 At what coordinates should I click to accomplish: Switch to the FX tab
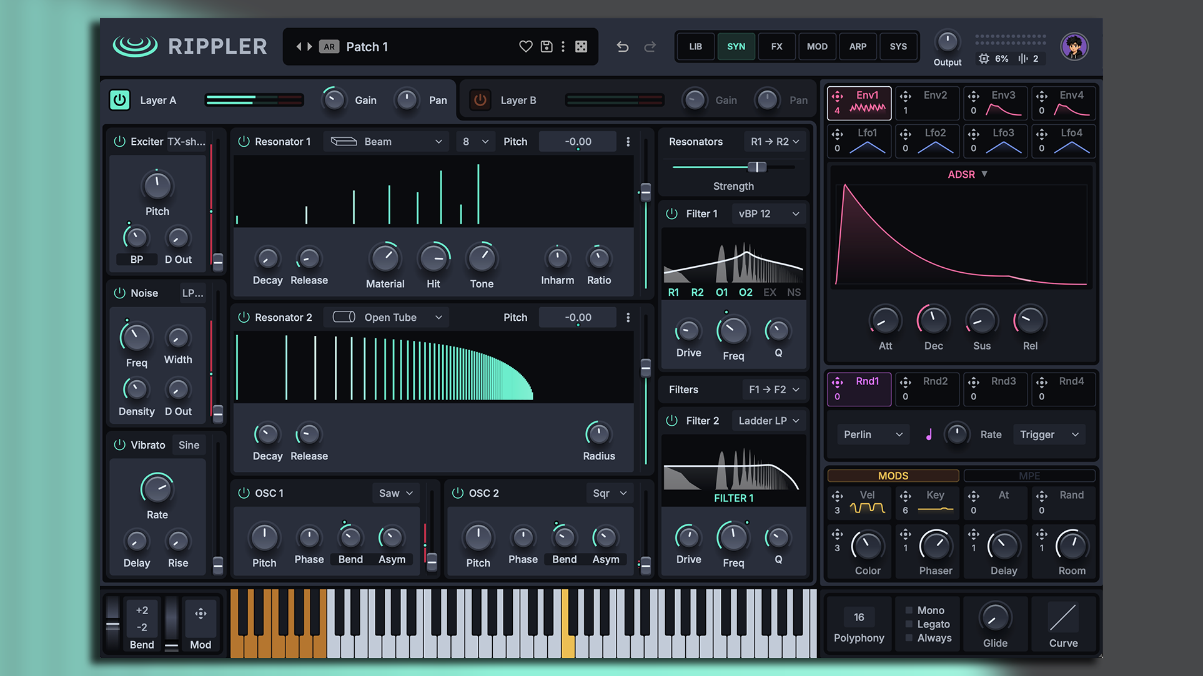[776, 46]
